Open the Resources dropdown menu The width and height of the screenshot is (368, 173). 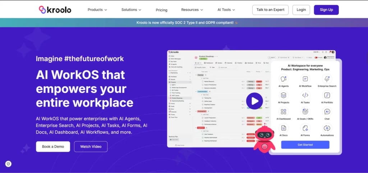[192, 10]
